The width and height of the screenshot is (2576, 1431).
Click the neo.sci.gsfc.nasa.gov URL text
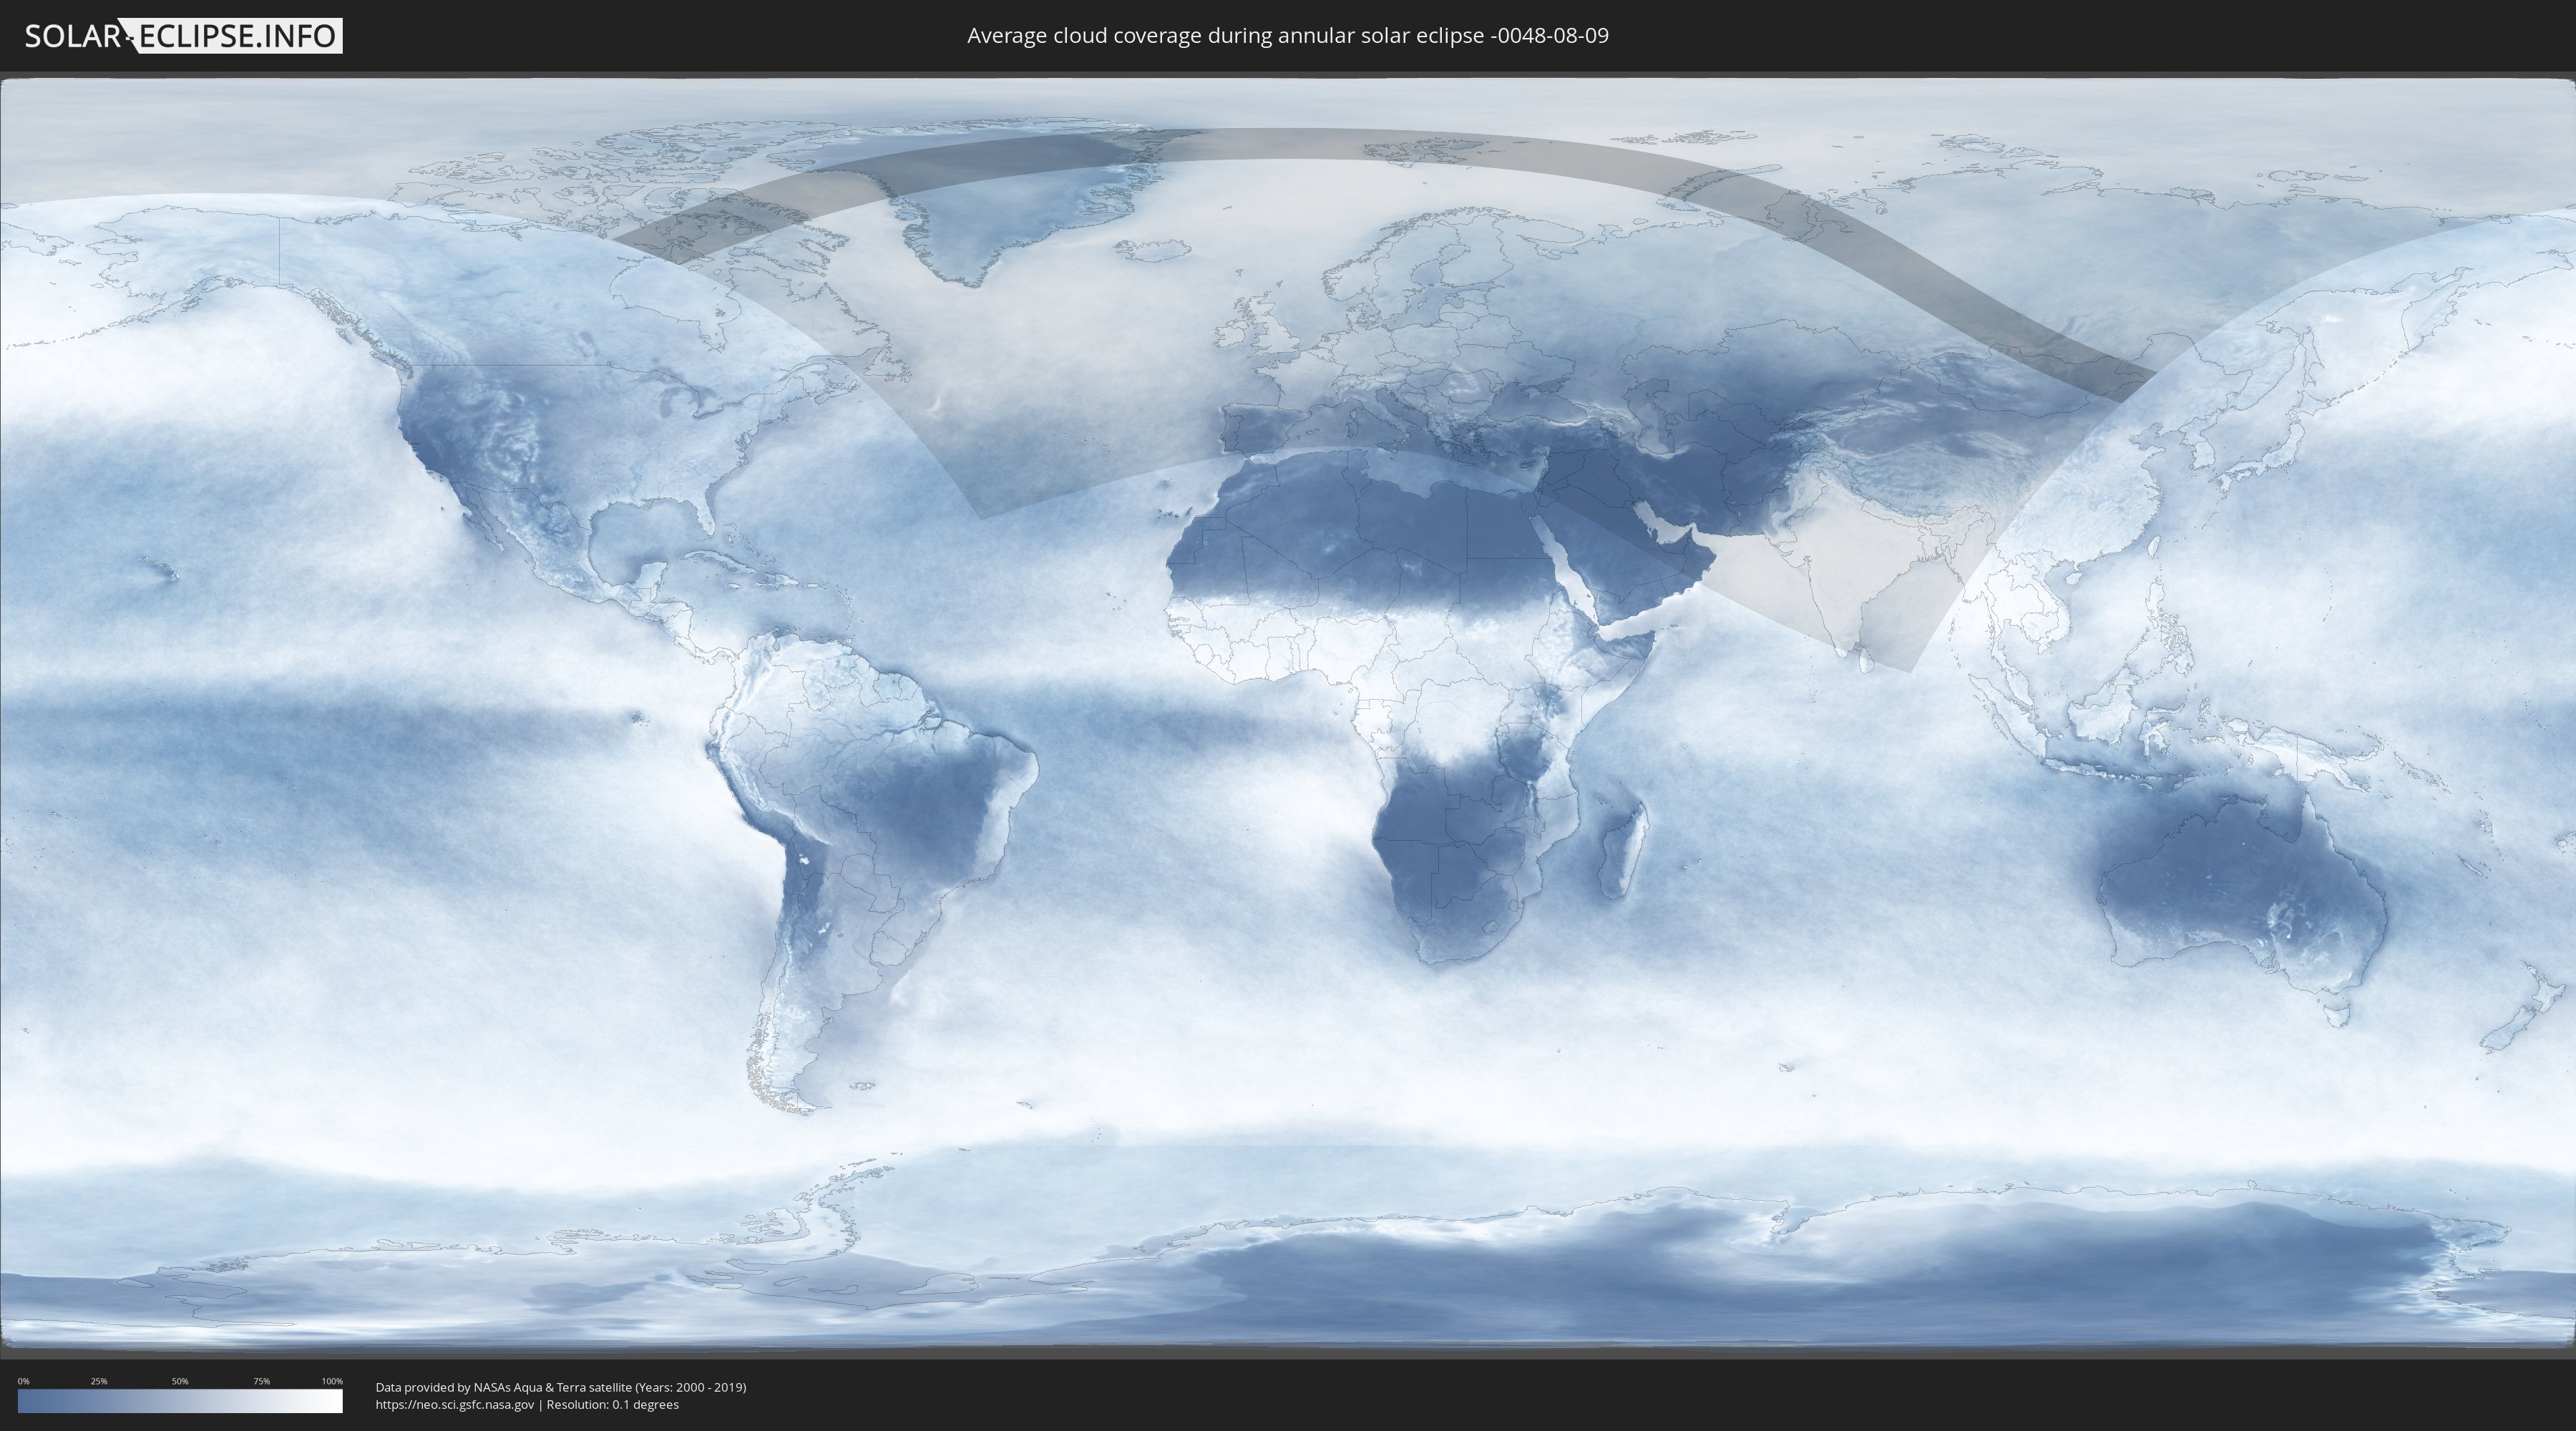coord(454,1405)
